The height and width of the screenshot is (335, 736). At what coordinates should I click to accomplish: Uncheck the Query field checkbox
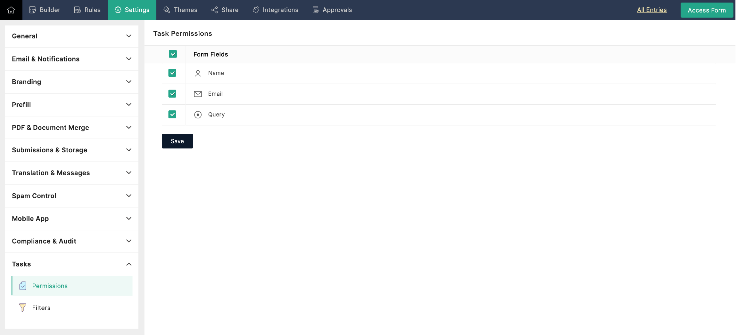(x=172, y=114)
